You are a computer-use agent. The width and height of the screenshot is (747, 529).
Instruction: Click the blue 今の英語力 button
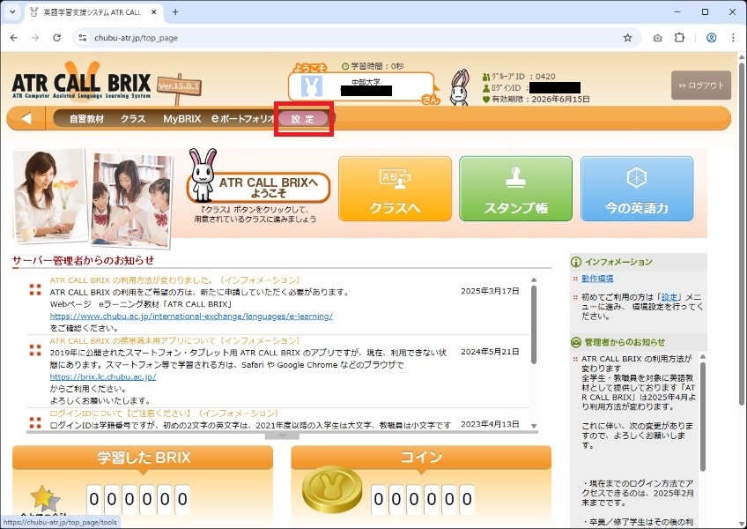[636, 189]
